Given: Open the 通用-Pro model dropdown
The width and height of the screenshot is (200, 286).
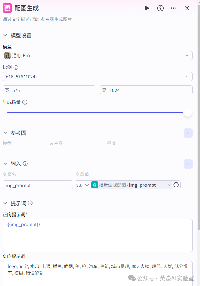Looking at the screenshot, I should [97, 55].
